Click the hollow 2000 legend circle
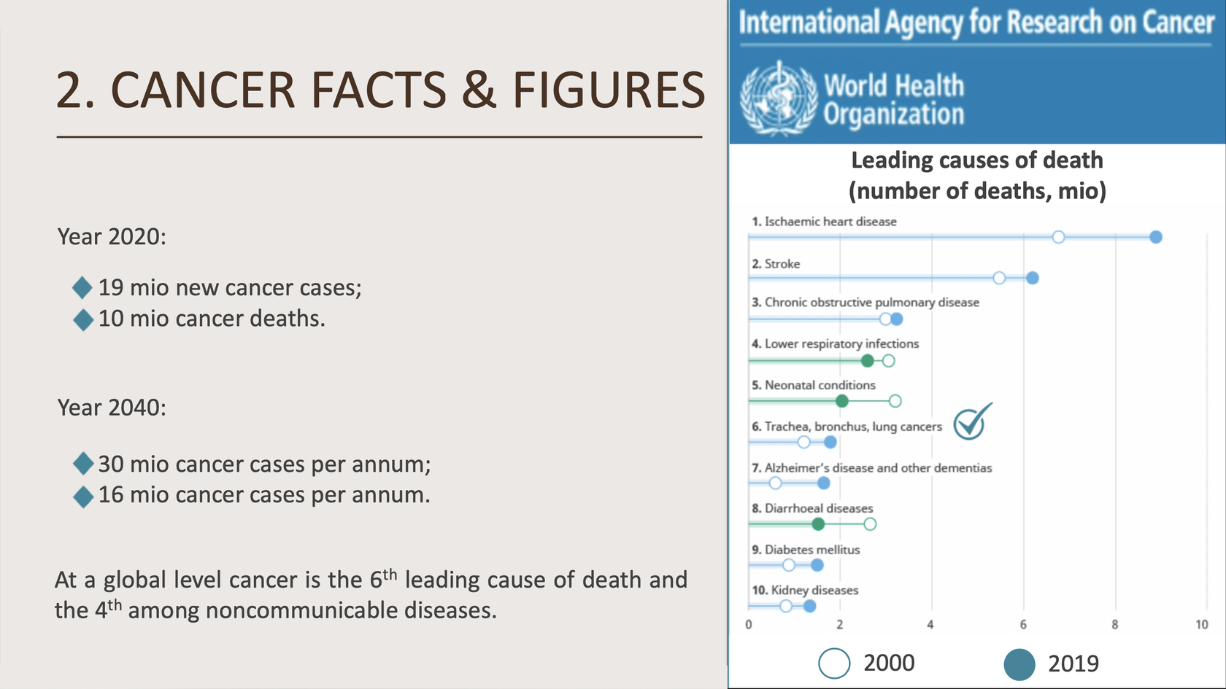Viewport: 1226px width, 689px height. tap(834, 663)
